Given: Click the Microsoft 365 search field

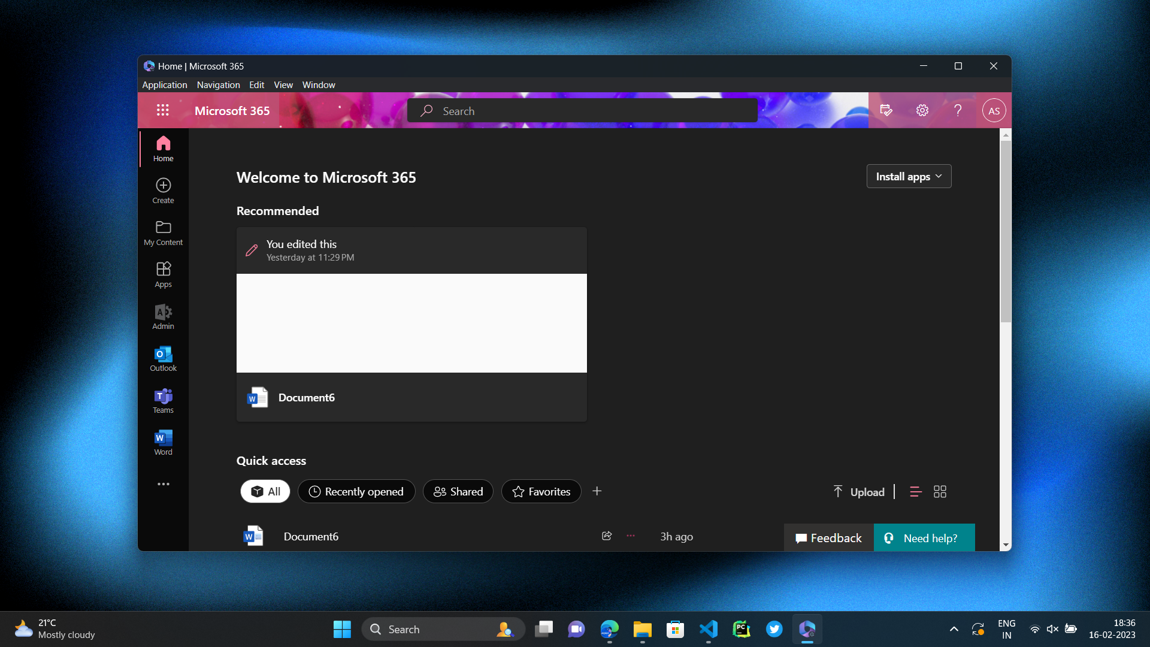Looking at the screenshot, I should click(582, 111).
